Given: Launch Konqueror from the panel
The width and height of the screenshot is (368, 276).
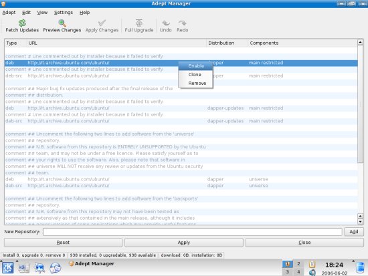Looking at the screenshot, I should [x=39, y=268].
